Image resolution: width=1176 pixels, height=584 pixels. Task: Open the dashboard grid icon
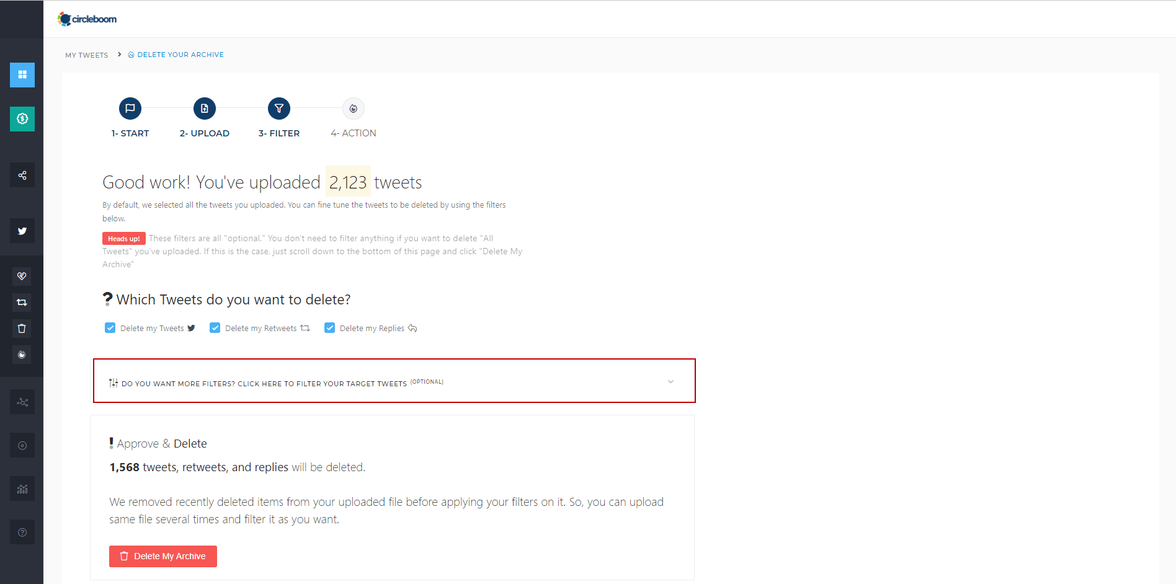22,75
